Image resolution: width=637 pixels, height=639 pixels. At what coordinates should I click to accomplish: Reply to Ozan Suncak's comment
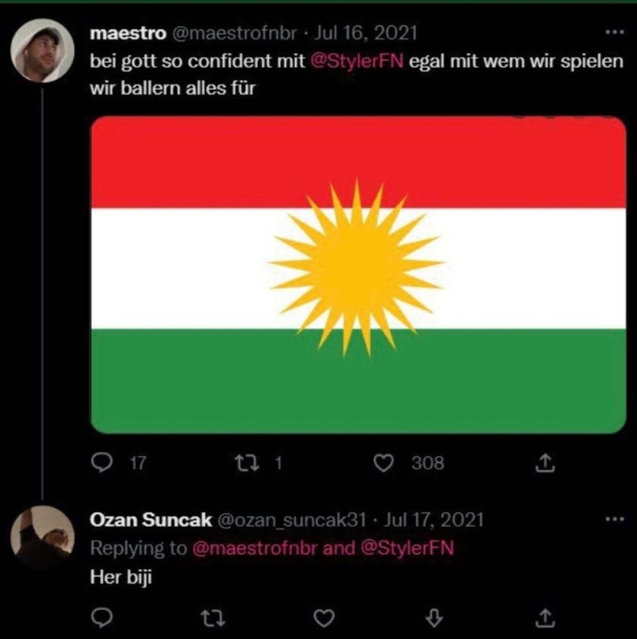(x=101, y=618)
